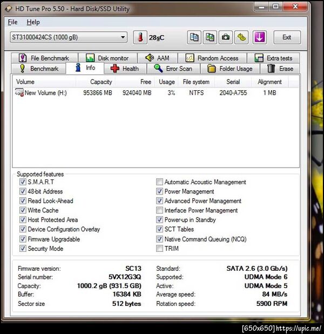Click the thermometer temperature icon
324x334 pixels.
click(140, 37)
